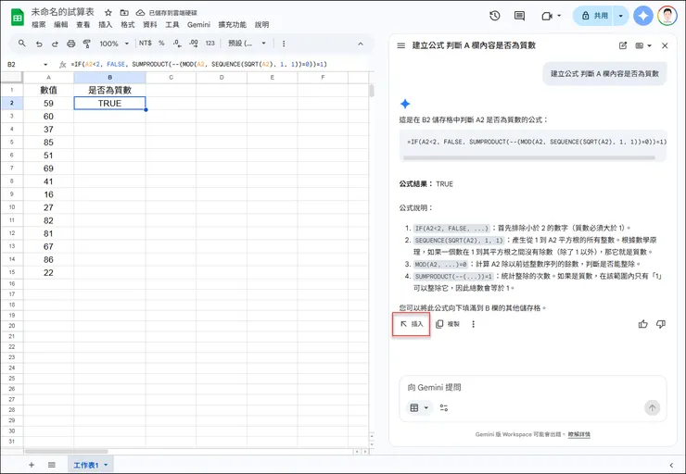The height and width of the screenshot is (474, 686).
Task: Open the Gemini sparkle button
Action: [643, 16]
